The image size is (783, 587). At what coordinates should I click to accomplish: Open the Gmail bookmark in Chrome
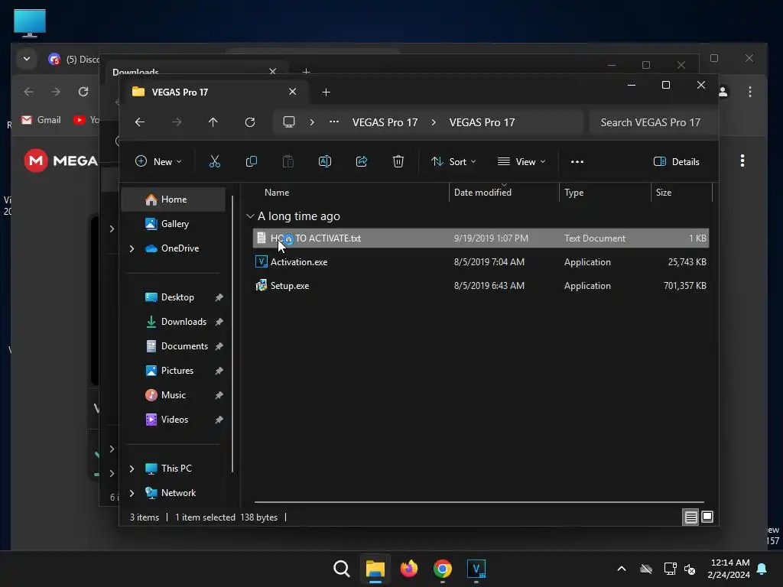pyautogui.click(x=41, y=120)
